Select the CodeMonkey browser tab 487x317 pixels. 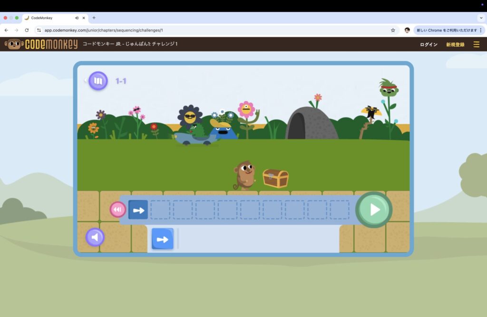(x=55, y=18)
